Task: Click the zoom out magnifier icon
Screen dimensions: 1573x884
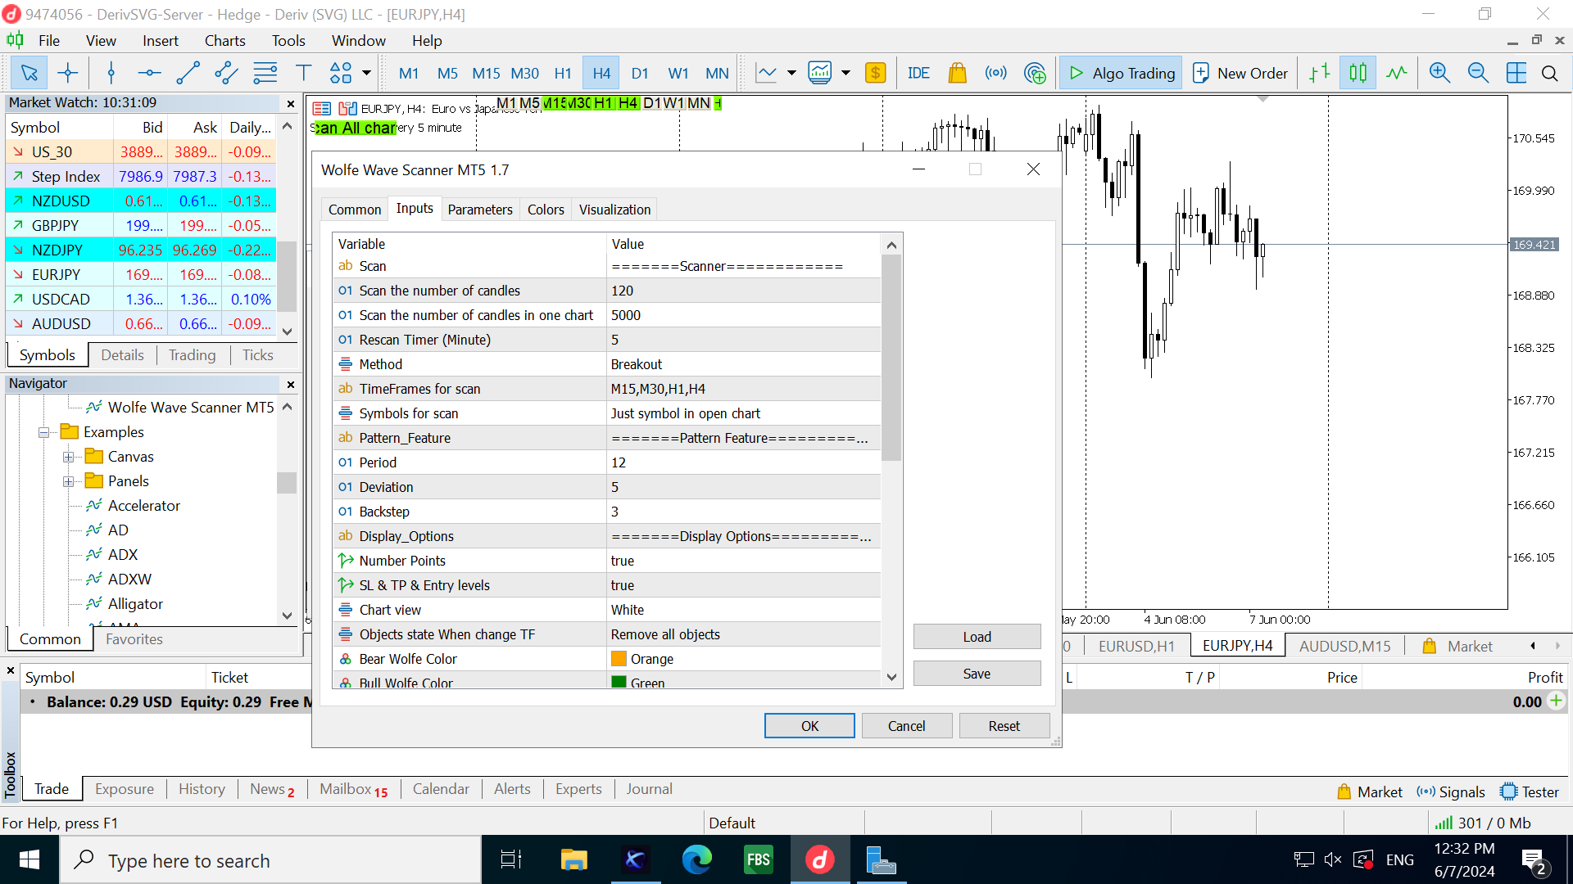Action: [1478, 74]
